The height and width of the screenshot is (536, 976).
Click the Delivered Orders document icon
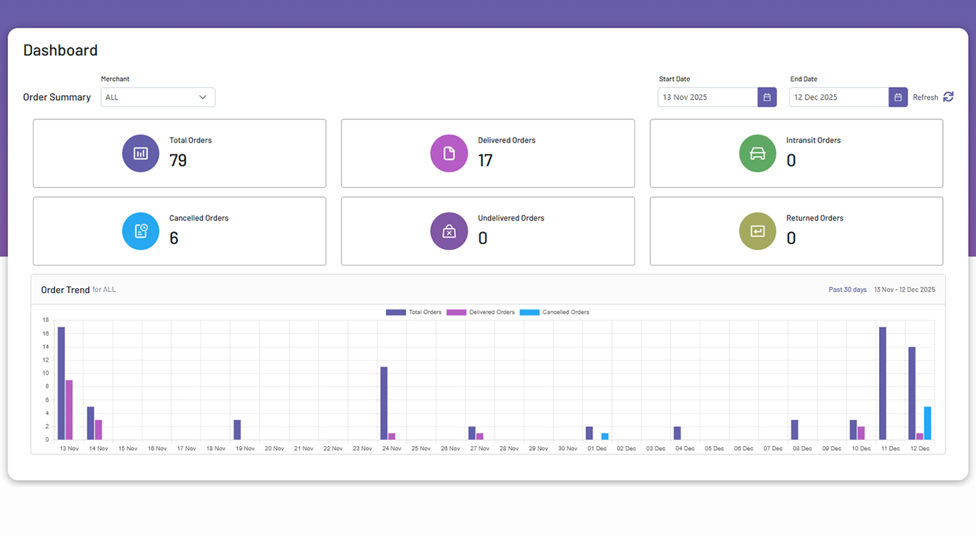449,153
